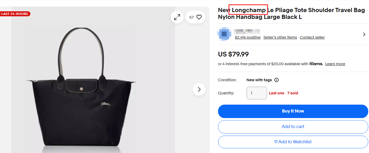
Task: Open the image fullscreen expand icon
Action: pyautogui.click(x=177, y=17)
